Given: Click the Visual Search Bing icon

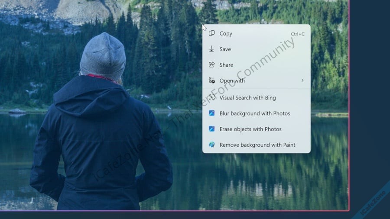Looking at the screenshot, I should 212,98.
